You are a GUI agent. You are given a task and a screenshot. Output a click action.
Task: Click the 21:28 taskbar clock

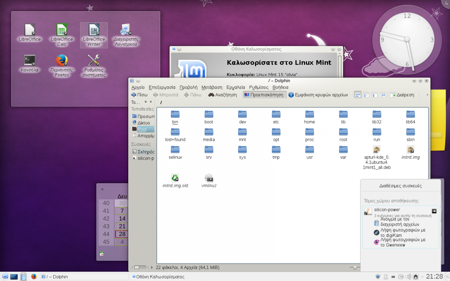(x=434, y=277)
